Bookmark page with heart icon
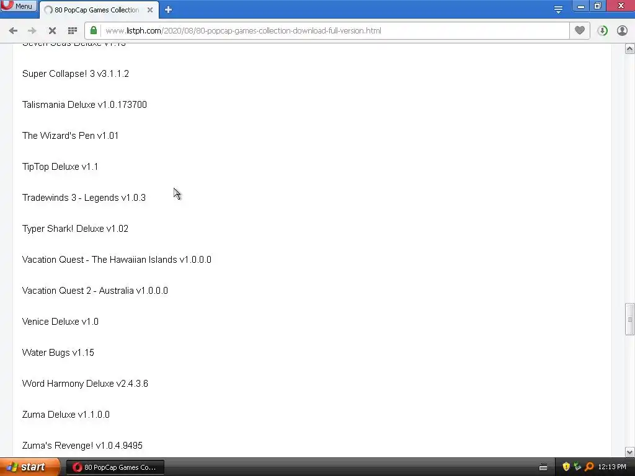Viewport: 635px width, 476px height. pyautogui.click(x=580, y=30)
